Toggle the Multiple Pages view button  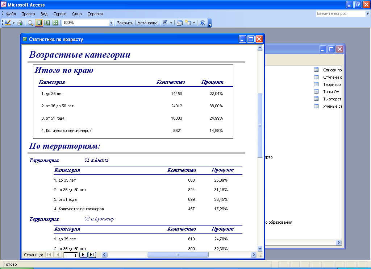55,23
